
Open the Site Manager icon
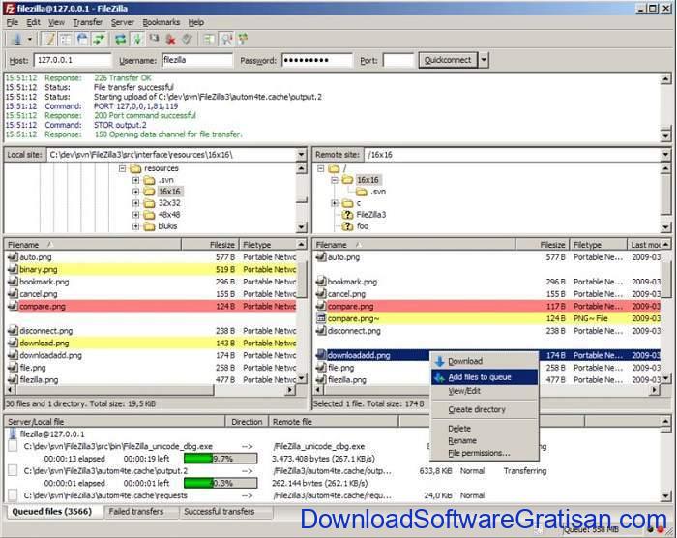[17, 40]
